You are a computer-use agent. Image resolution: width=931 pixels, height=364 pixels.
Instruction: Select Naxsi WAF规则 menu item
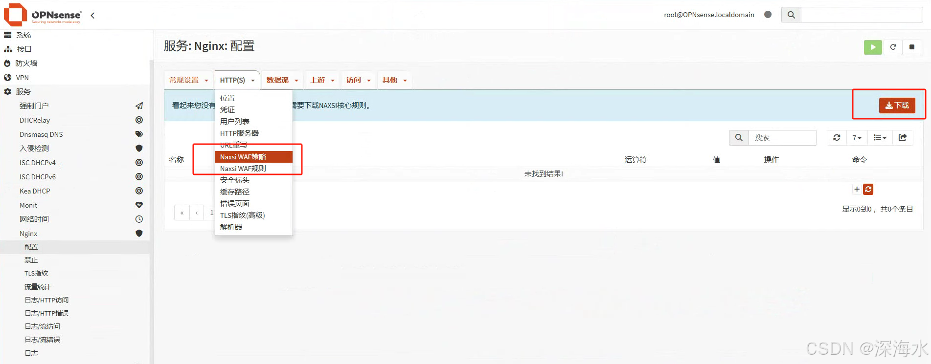pyautogui.click(x=254, y=169)
